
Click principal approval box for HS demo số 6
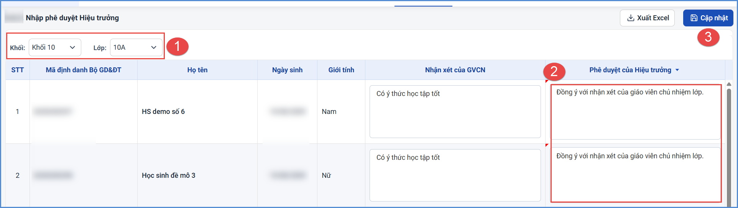636,112
